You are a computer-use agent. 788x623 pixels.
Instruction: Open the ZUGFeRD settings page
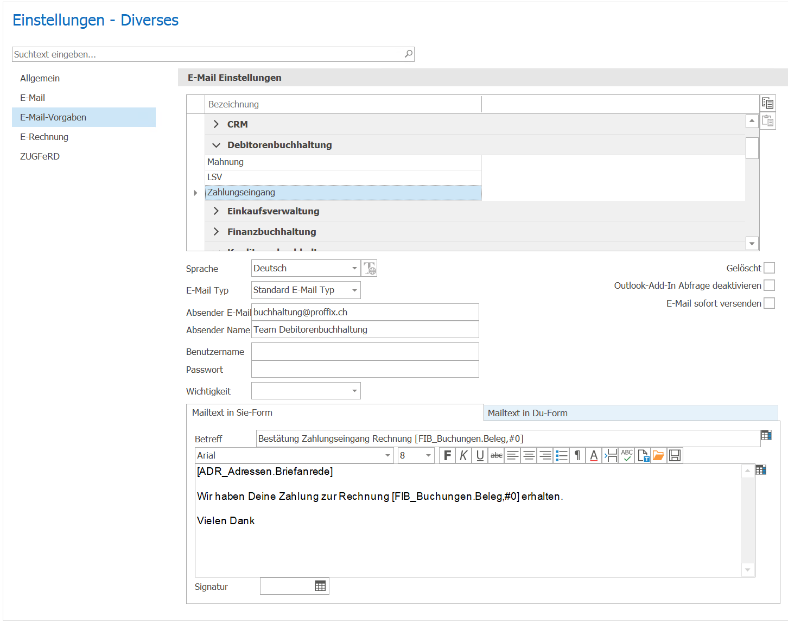coord(84,156)
